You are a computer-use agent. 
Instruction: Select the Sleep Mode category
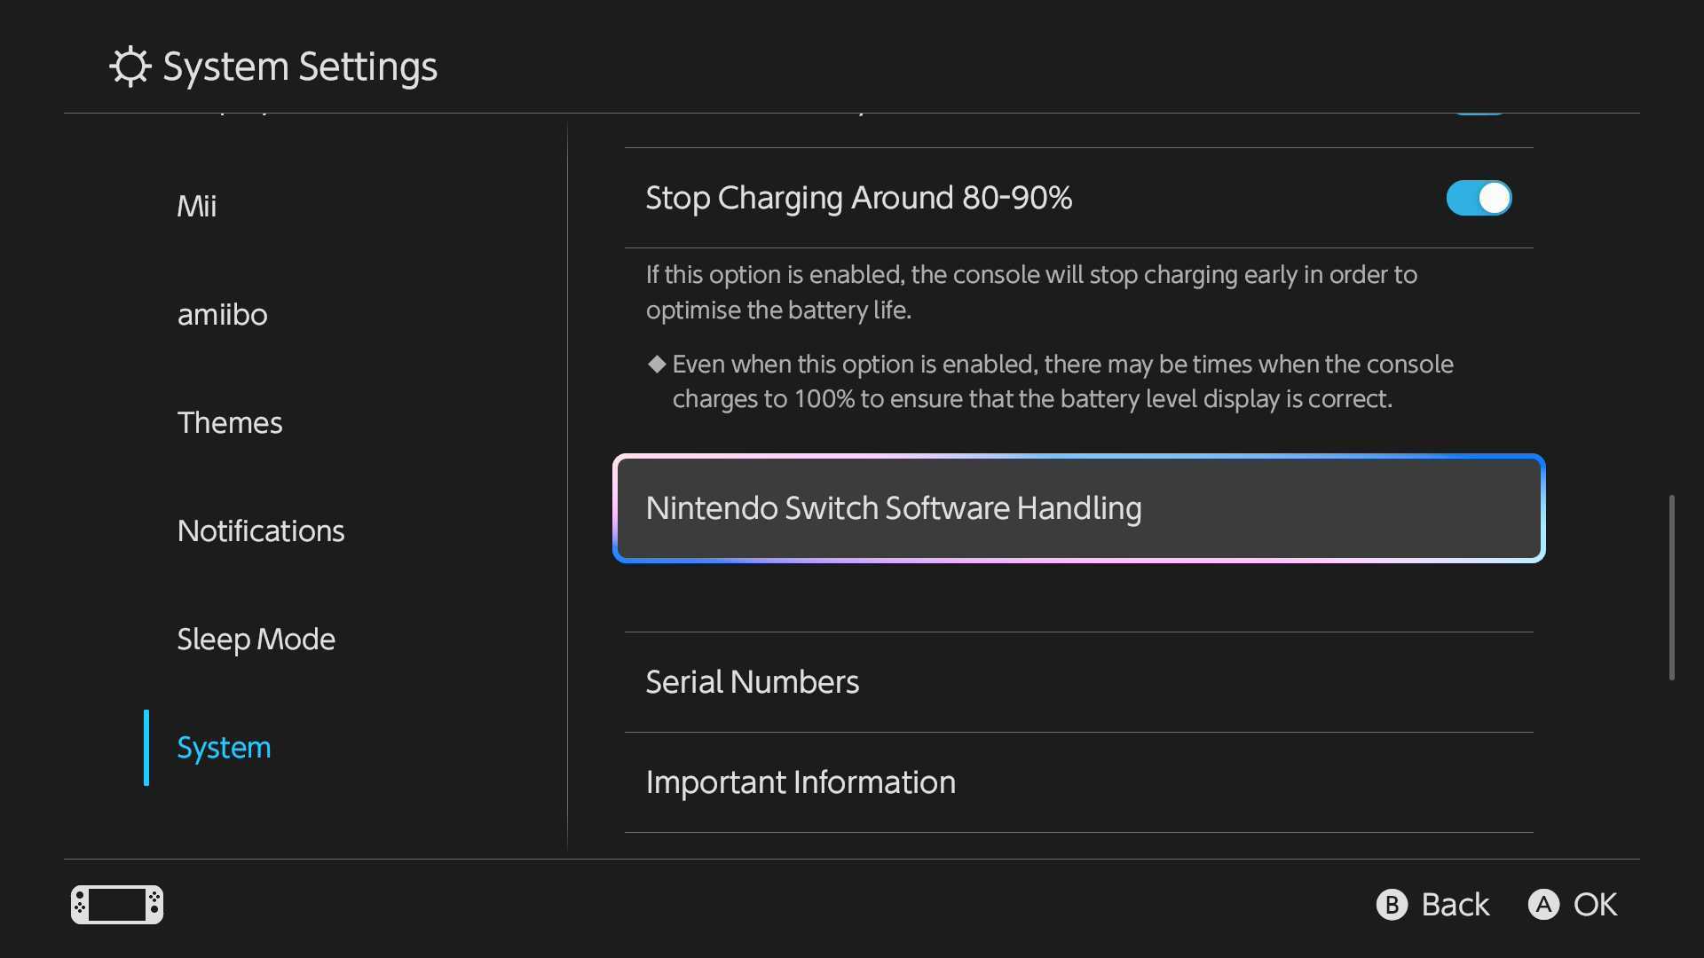point(256,640)
